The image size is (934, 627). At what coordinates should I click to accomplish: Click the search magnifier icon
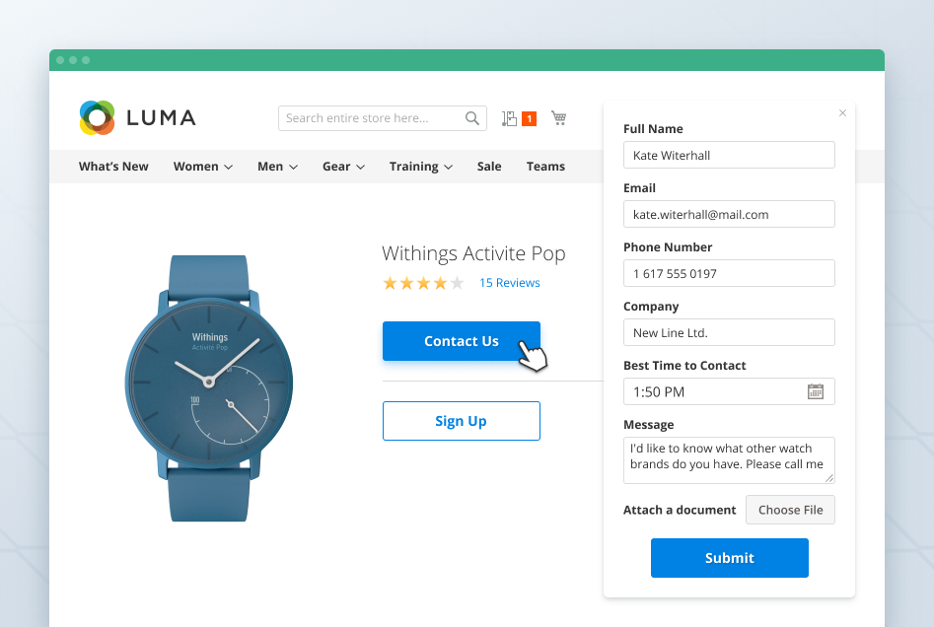pos(471,117)
